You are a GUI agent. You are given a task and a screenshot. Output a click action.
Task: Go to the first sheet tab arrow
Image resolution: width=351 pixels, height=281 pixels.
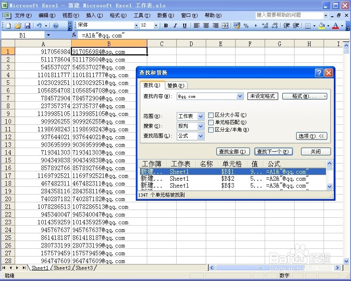click(x=4, y=268)
